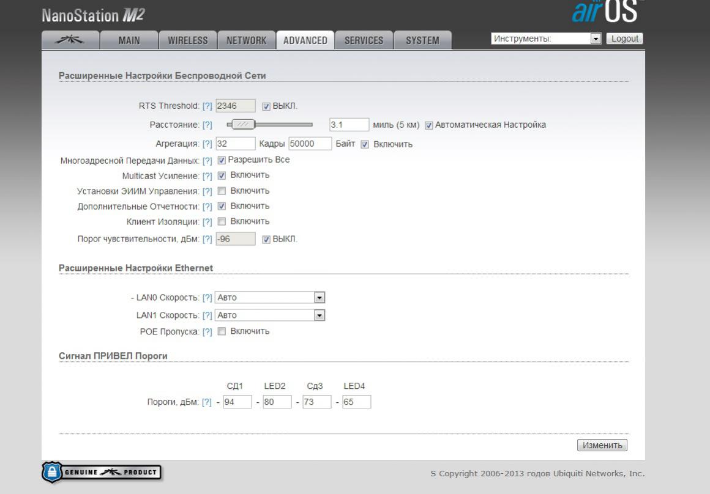
Task: Click the Сд3 threshold field
Action: click(317, 402)
